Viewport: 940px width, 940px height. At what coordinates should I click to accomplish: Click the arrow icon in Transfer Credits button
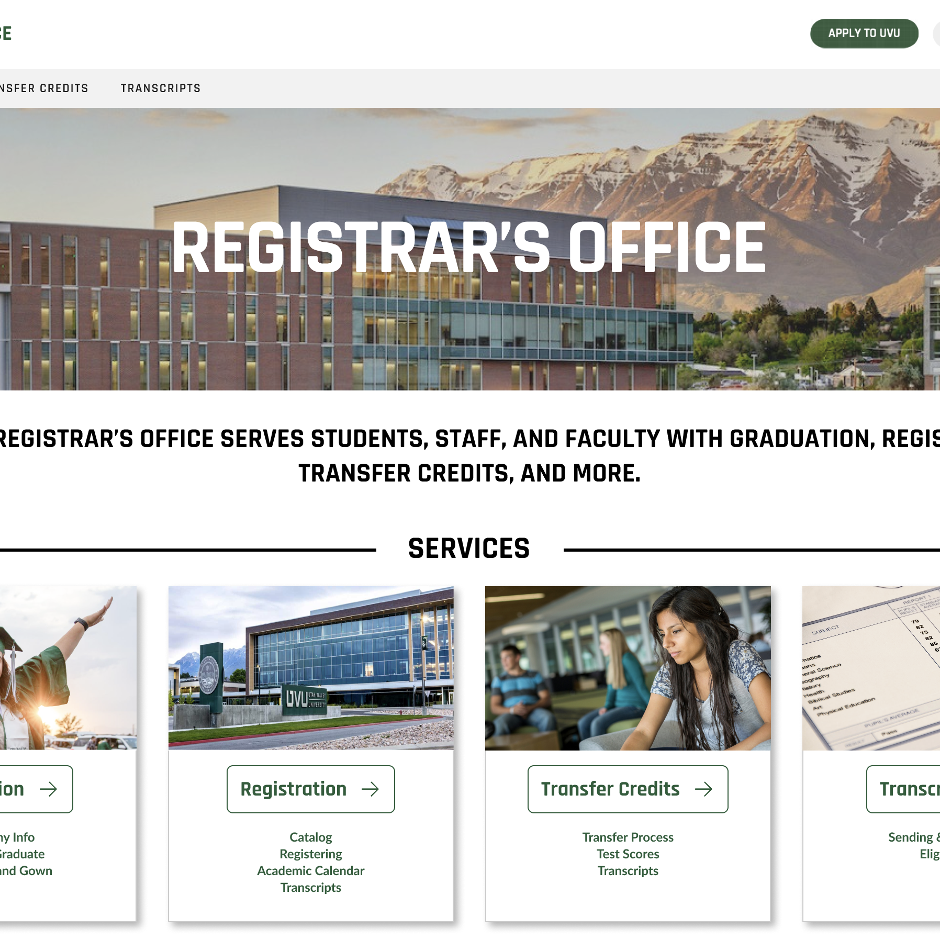pos(703,789)
